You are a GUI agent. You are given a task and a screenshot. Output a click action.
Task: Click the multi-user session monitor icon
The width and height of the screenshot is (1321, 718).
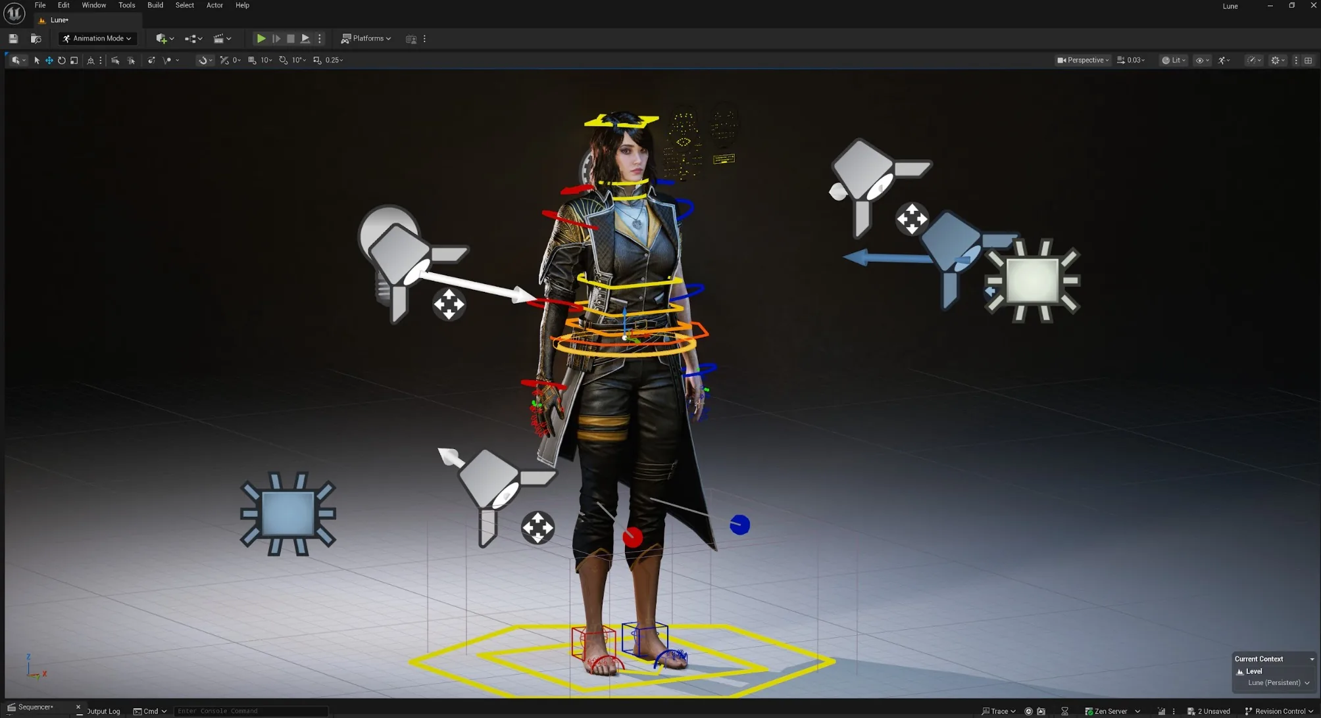click(x=411, y=39)
